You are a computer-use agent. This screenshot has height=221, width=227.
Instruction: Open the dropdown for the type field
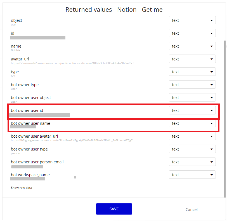click(192, 72)
